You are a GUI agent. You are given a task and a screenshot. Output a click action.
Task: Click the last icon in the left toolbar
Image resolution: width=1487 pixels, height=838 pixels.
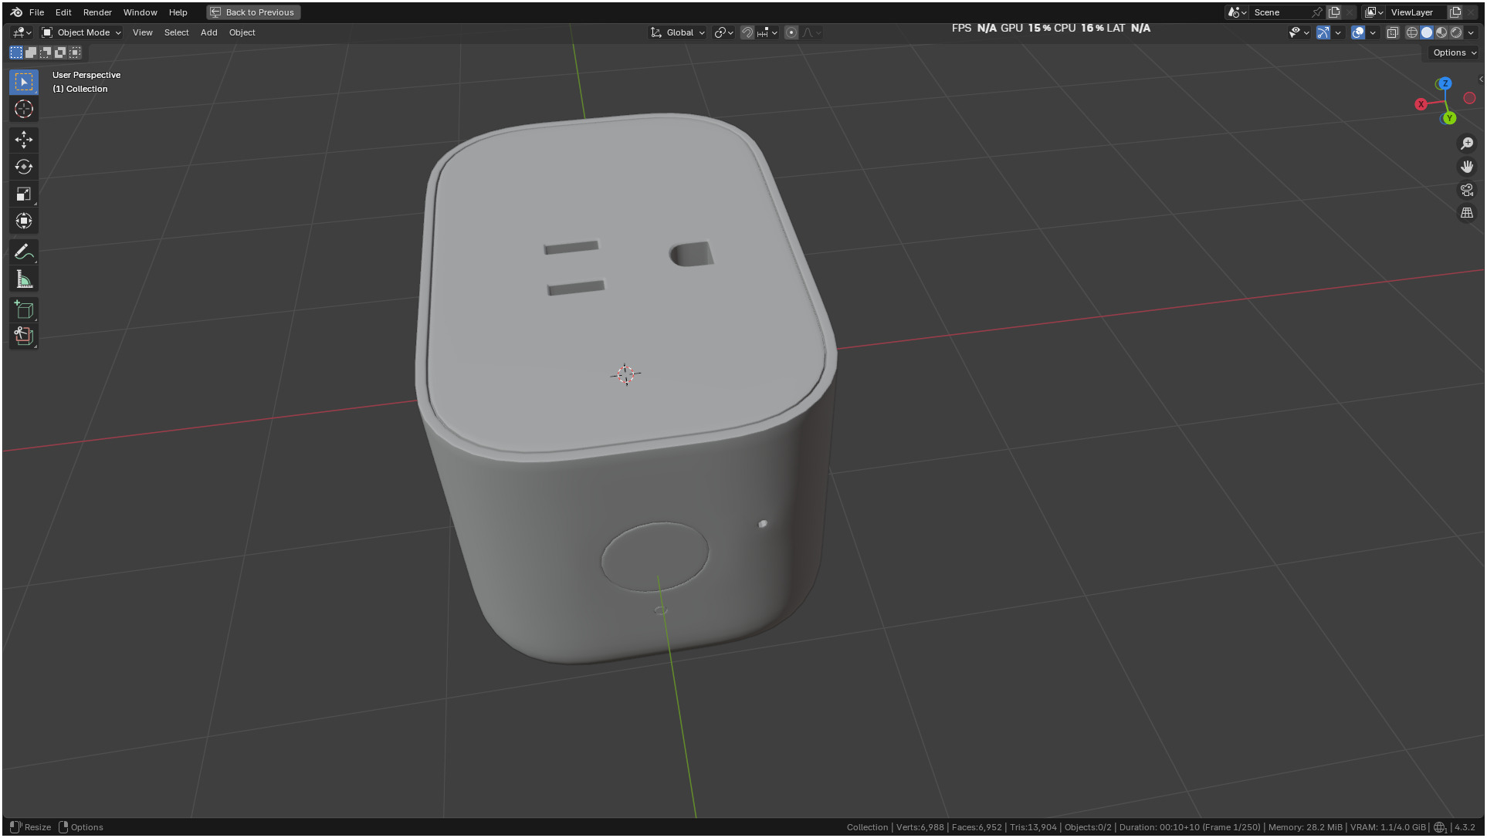(x=24, y=336)
